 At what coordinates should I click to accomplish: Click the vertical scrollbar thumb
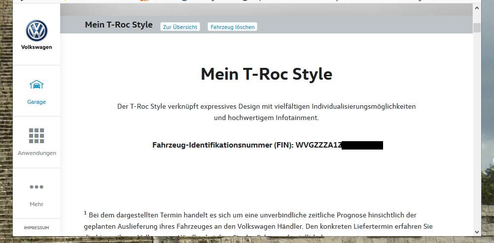tap(477, 28)
